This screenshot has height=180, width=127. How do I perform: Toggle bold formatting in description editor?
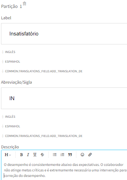tap(21, 155)
